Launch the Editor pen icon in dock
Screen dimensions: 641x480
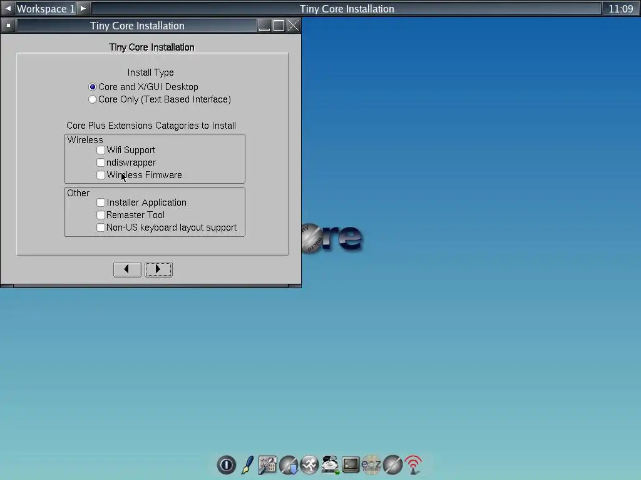pyautogui.click(x=247, y=465)
